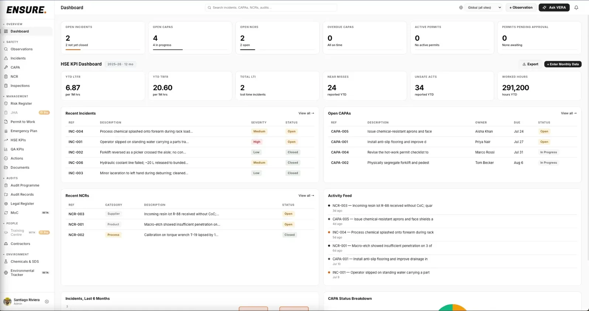Click the Contractors hard-hat icon

[6, 244]
